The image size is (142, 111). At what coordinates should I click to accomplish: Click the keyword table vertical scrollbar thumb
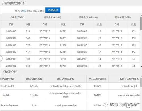141,83
